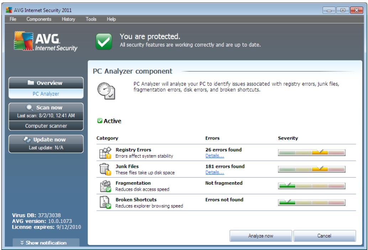
Task: Click the '181 errors found' text
Action: [x=225, y=167]
